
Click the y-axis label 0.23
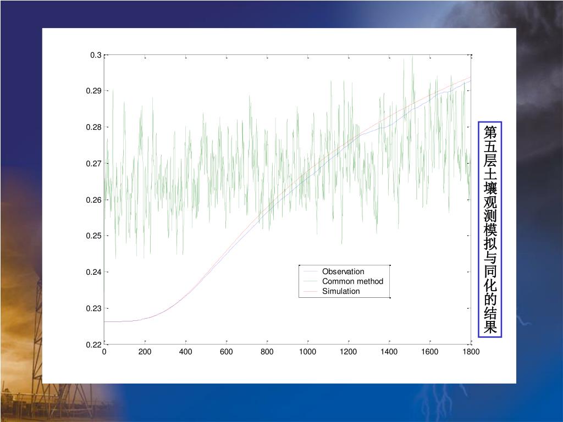coord(93,308)
